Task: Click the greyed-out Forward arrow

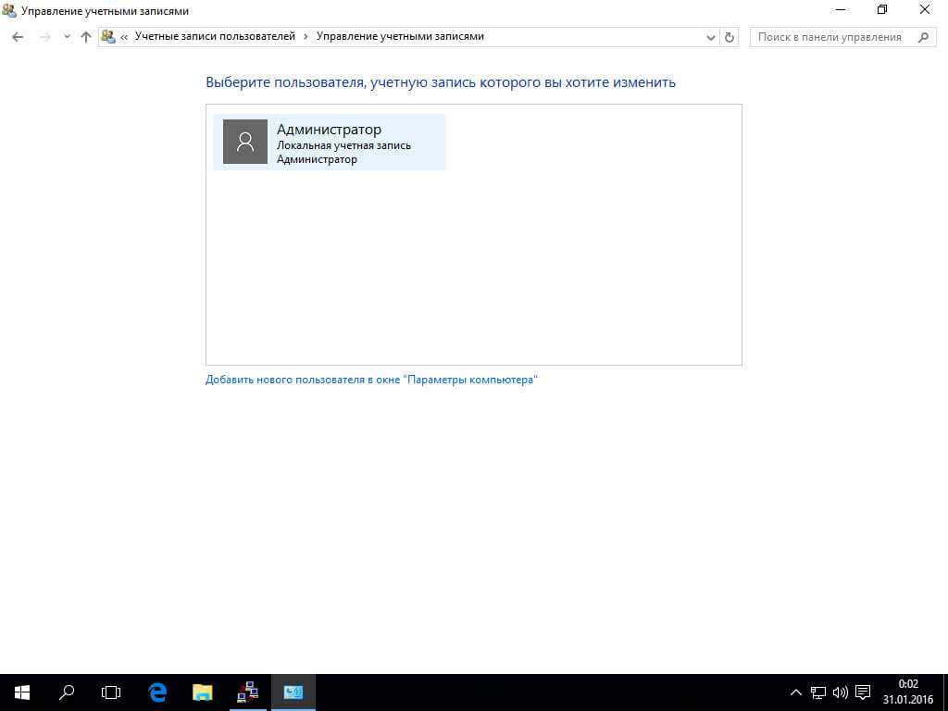Action: pyautogui.click(x=44, y=37)
